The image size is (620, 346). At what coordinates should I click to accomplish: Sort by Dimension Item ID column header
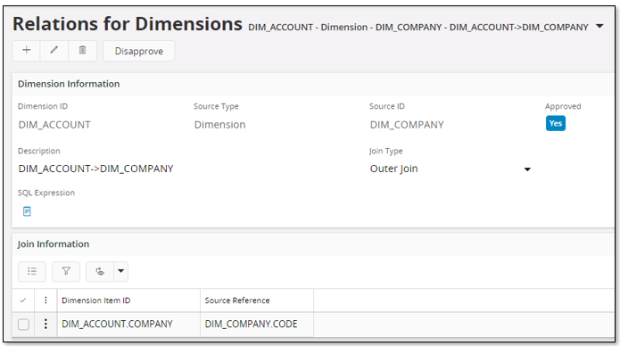point(96,301)
